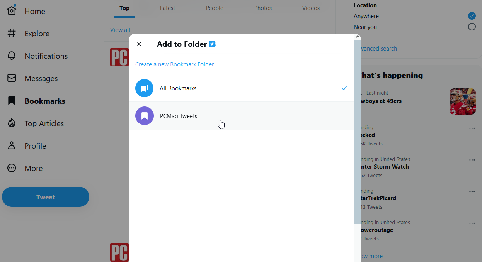Open the Home feed
Image resolution: width=482 pixels, height=262 pixels.
pyautogui.click(x=35, y=11)
